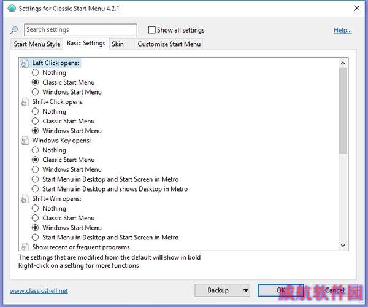Click the OK button
368x307 pixels.
[280, 290]
